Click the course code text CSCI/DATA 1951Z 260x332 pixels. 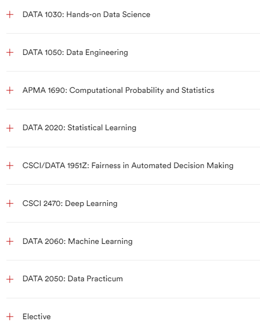[56, 165]
